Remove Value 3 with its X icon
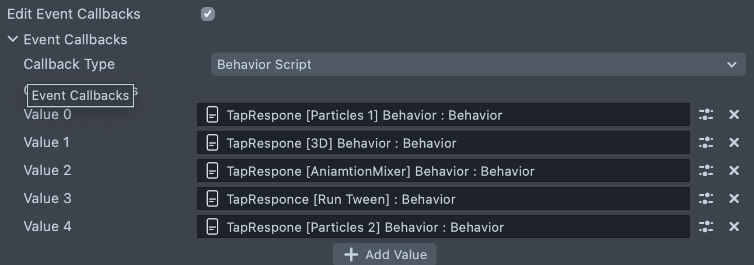 pos(734,199)
